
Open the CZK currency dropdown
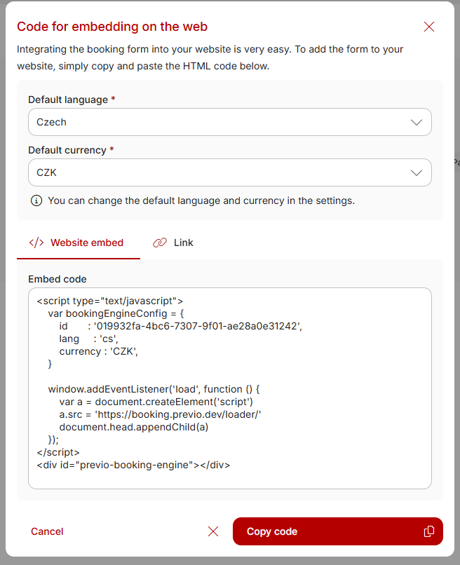coord(229,172)
